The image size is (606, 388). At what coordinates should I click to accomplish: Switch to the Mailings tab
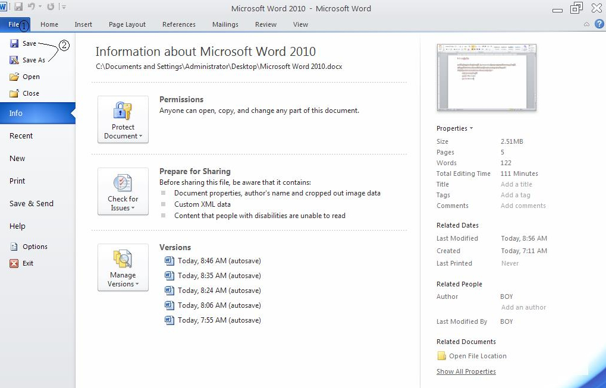pos(225,24)
